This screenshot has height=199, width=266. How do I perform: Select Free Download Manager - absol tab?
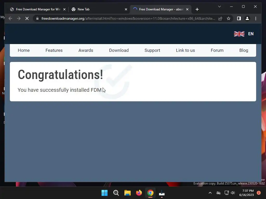coord(161,9)
